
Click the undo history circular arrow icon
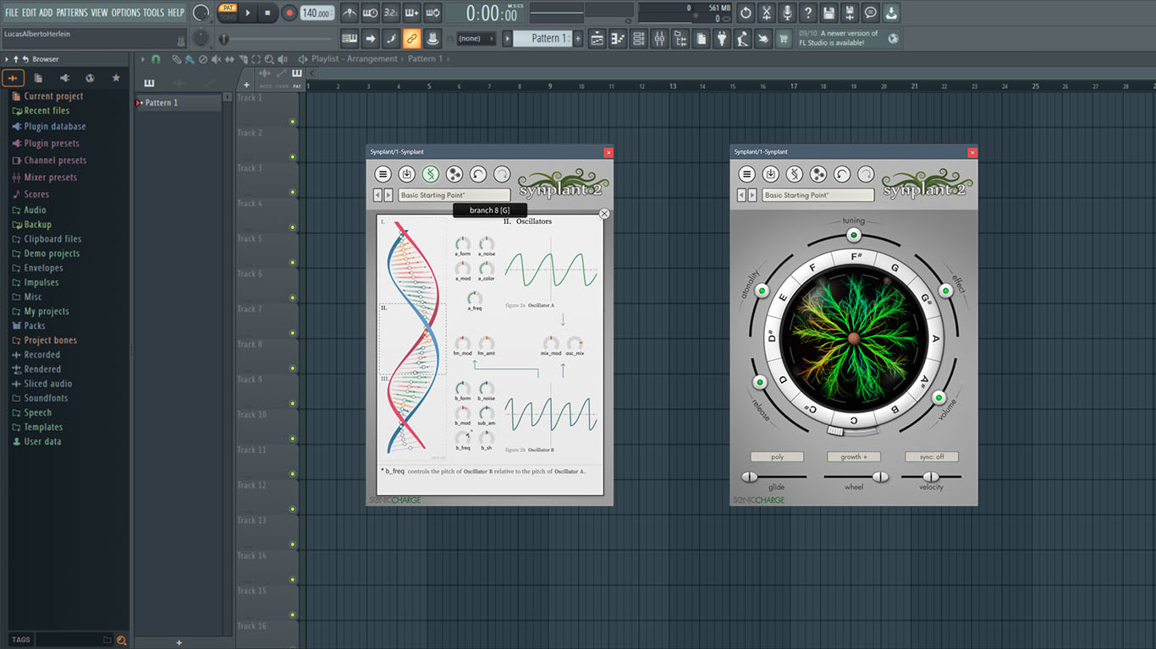tap(746, 13)
